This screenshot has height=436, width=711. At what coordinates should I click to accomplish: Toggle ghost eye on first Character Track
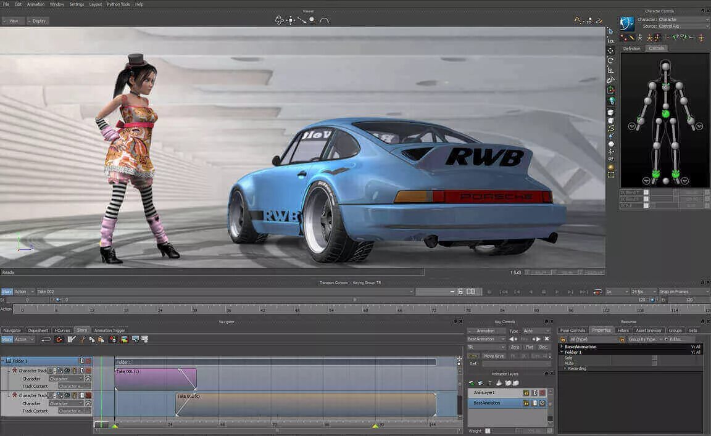[67, 371]
